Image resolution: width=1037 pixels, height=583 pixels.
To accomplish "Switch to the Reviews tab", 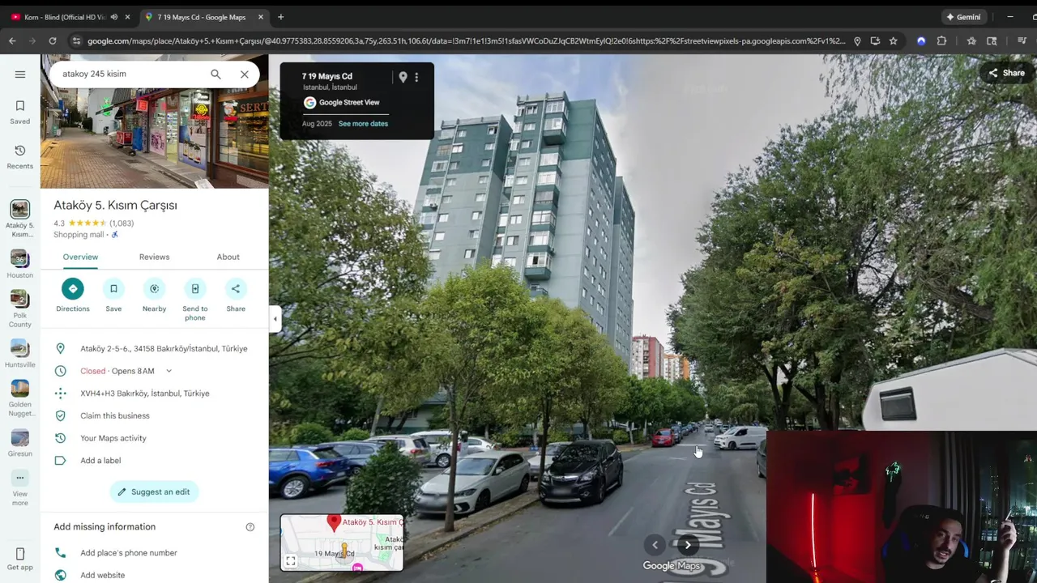I will [x=154, y=257].
